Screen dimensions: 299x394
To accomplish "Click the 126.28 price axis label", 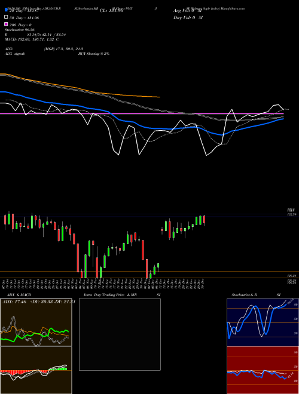I will (x=291, y=276).
